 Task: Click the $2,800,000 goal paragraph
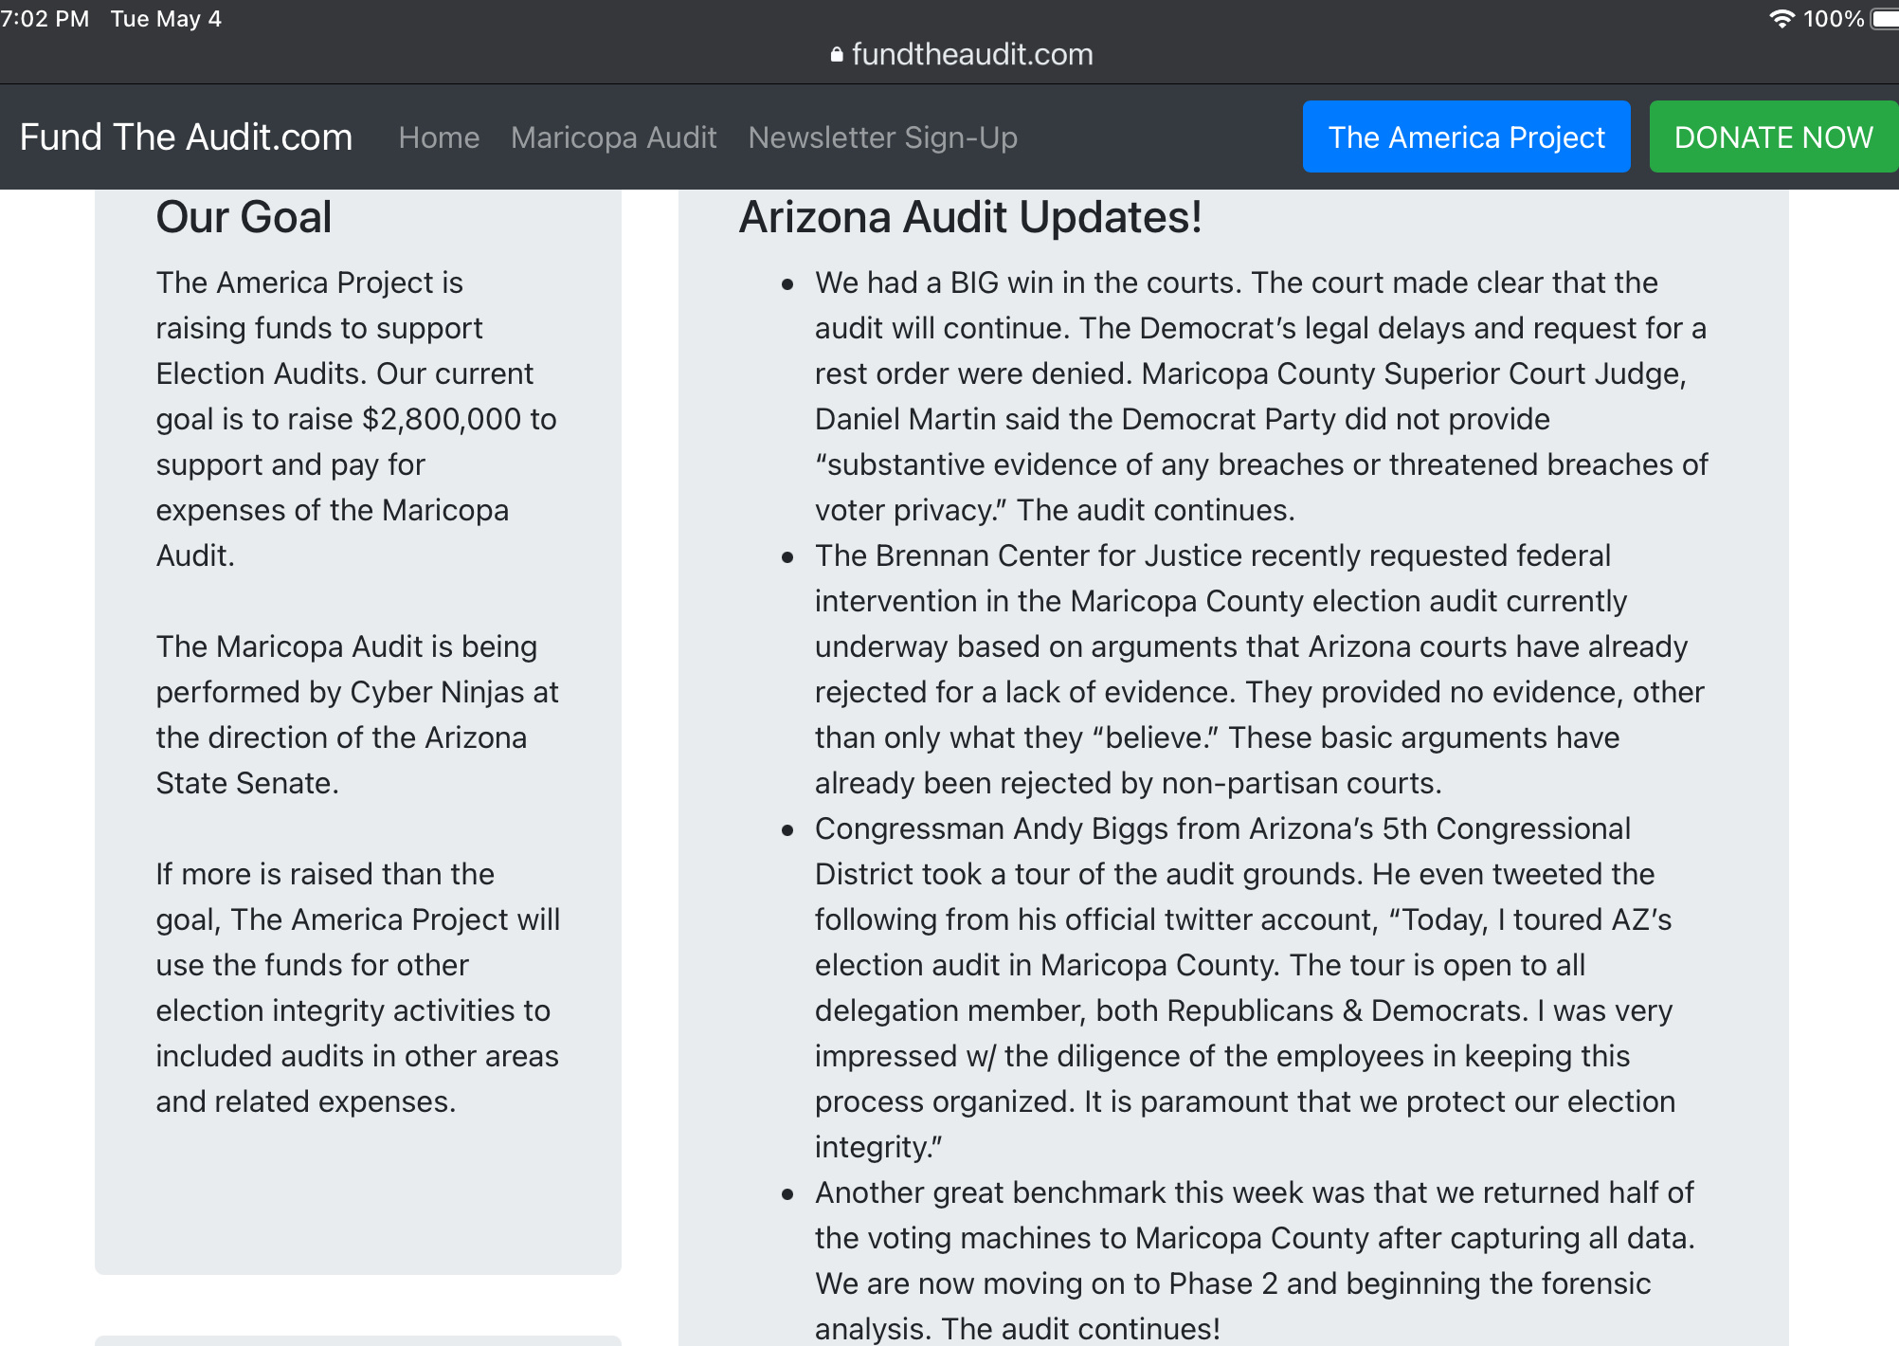point(356,419)
